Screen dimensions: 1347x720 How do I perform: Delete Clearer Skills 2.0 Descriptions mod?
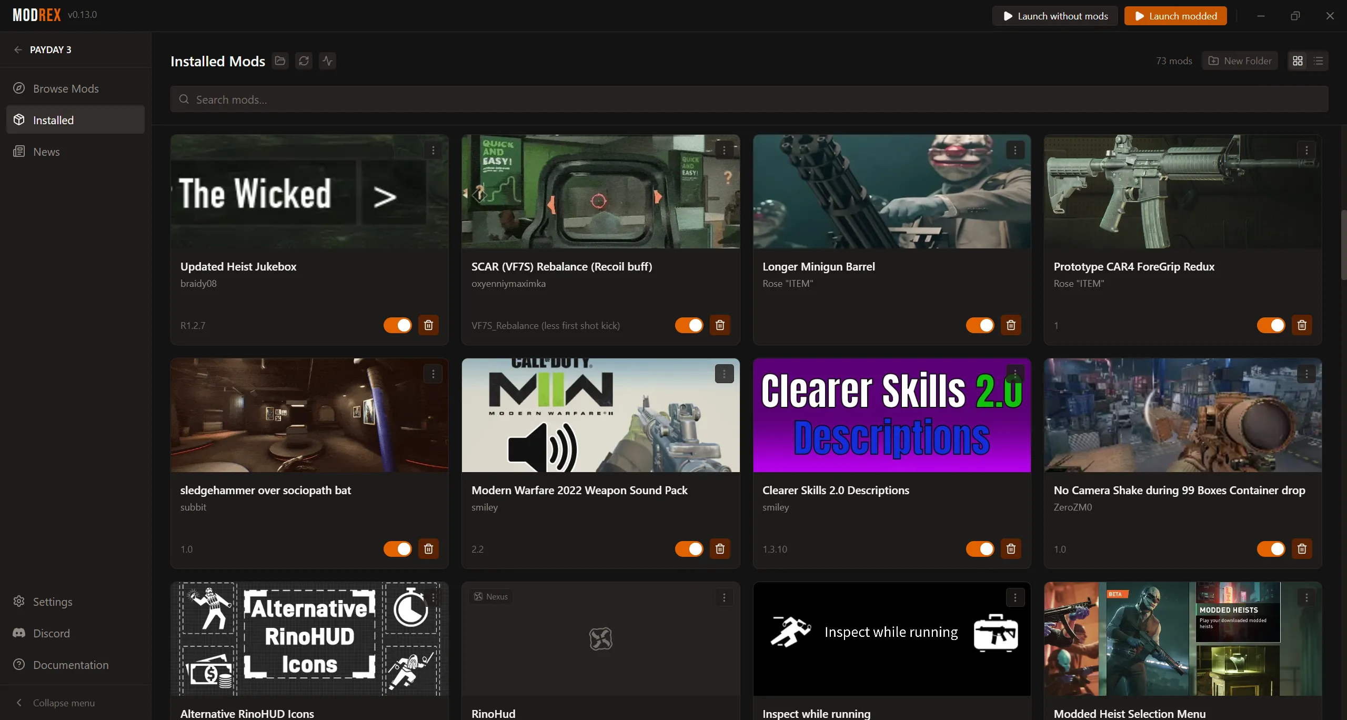[1011, 549]
